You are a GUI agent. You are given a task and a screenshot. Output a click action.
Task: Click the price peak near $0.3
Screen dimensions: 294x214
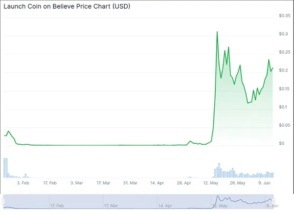coord(217,32)
